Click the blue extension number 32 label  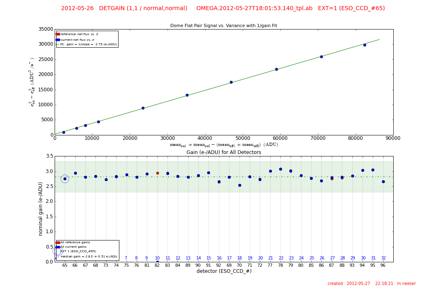pos(383,258)
